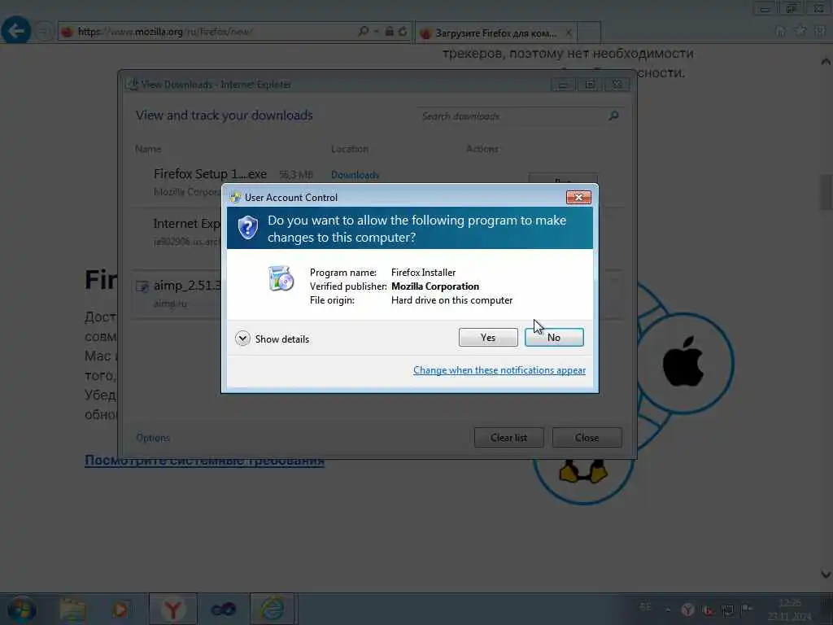Click Close button in View Downloads window
The width and height of the screenshot is (833, 625).
(x=587, y=437)
